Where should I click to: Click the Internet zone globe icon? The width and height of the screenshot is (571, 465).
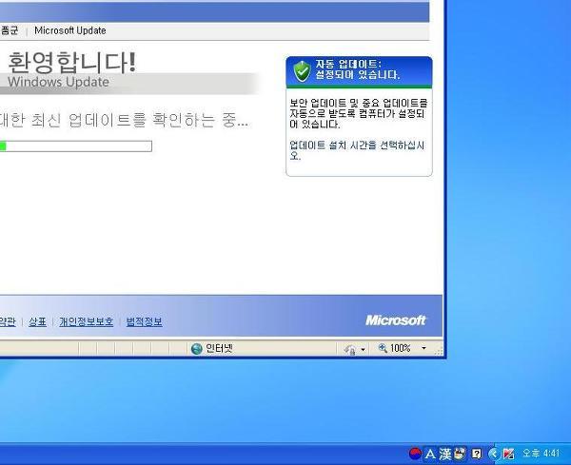(197, 349)
